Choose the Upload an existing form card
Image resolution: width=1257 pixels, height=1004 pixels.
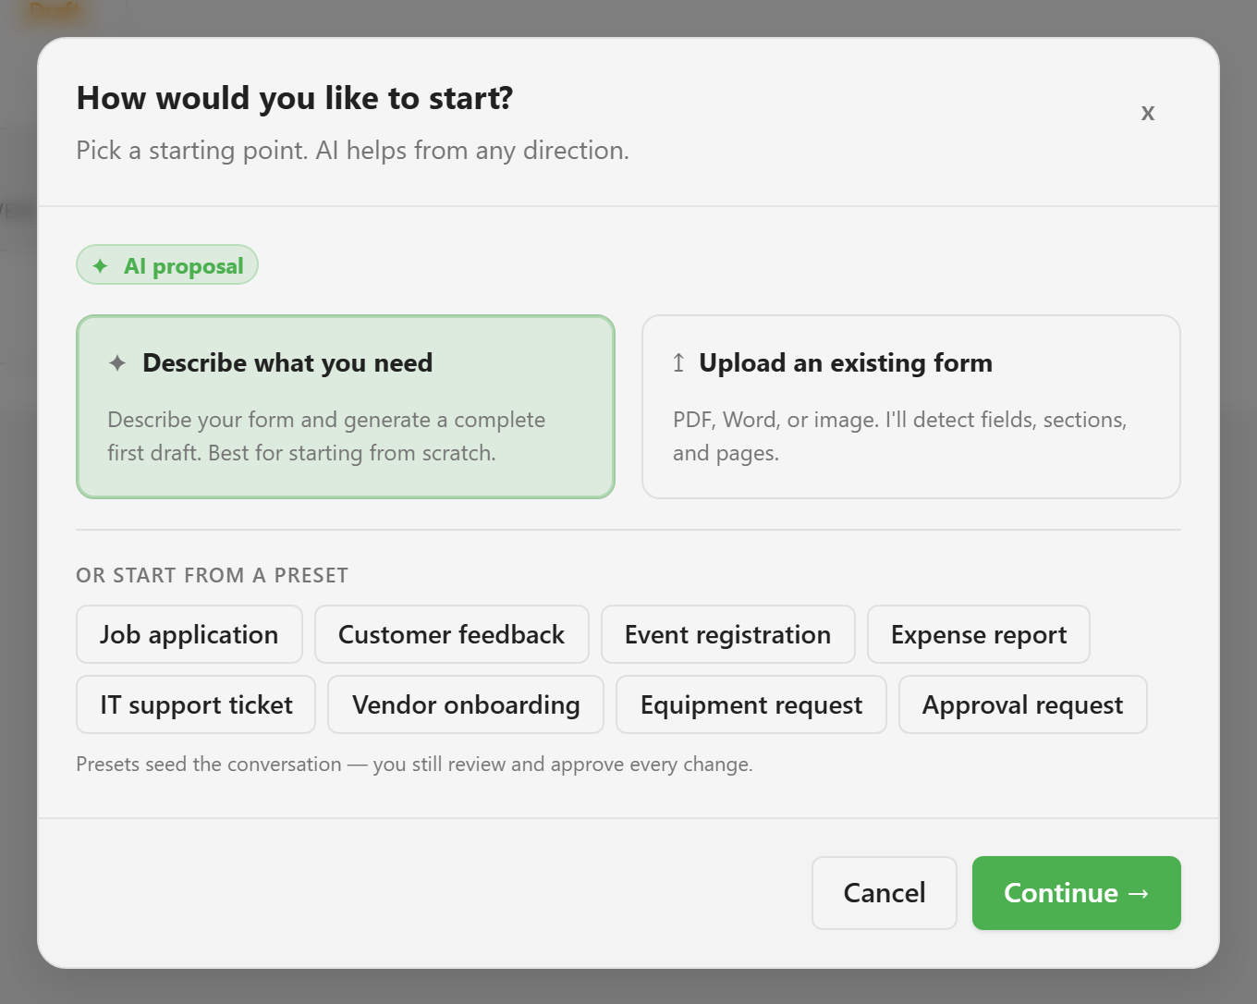click(x=911, y=407)
